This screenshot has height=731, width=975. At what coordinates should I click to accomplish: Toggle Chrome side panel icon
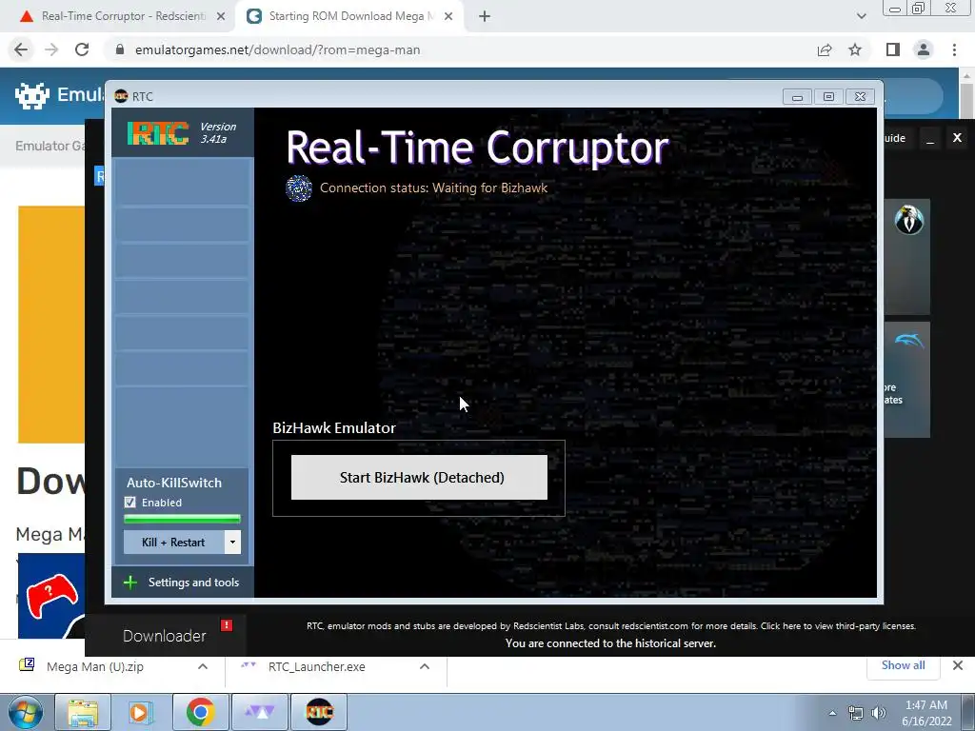pos(893,49)
